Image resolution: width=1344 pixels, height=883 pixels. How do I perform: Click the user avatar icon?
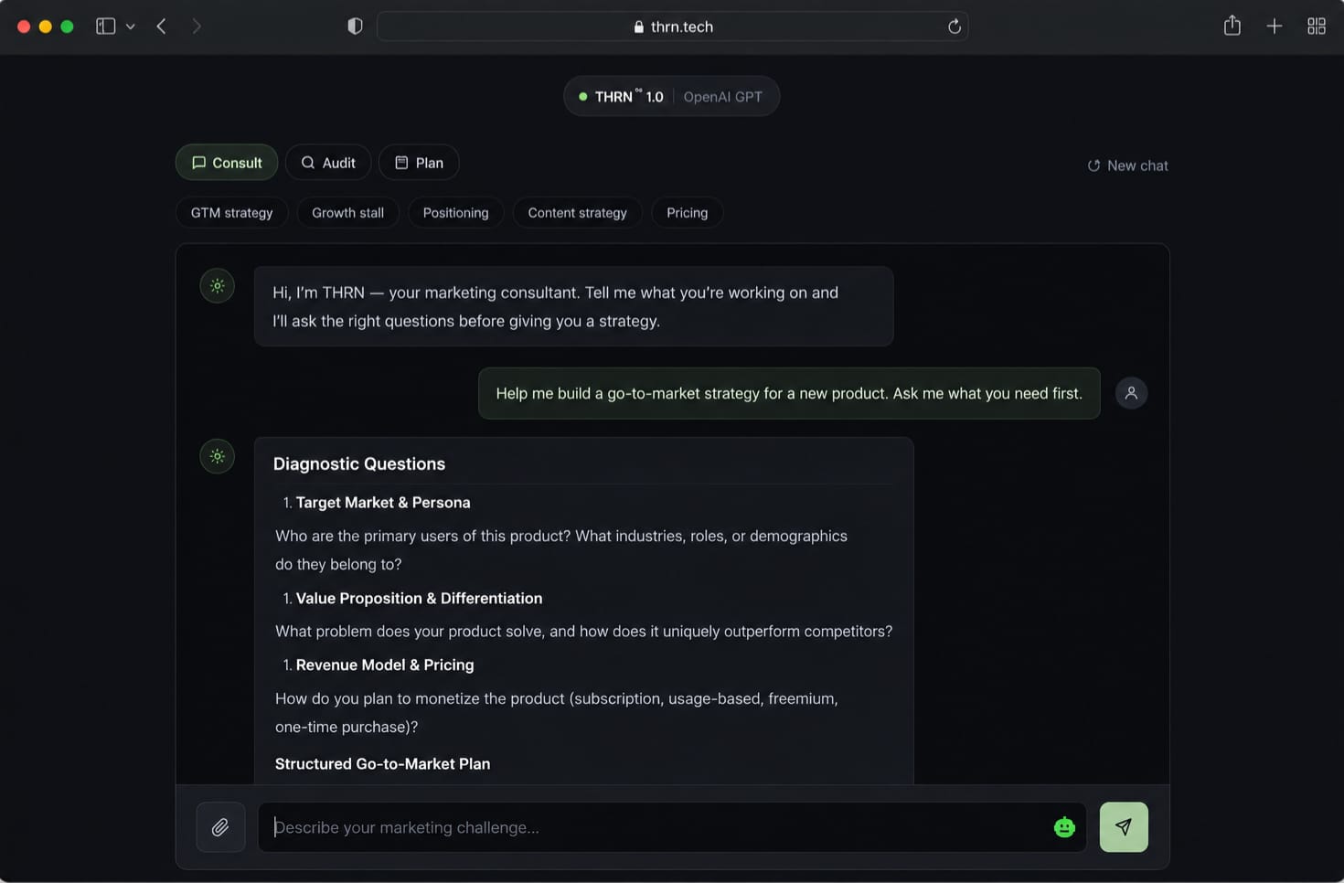click(1131, 393)
